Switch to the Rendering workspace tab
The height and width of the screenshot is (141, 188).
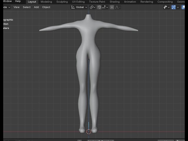[x=147, y=2]
